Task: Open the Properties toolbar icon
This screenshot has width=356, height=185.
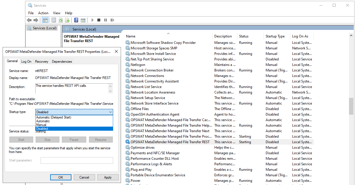Action: (x=54, y=20)
